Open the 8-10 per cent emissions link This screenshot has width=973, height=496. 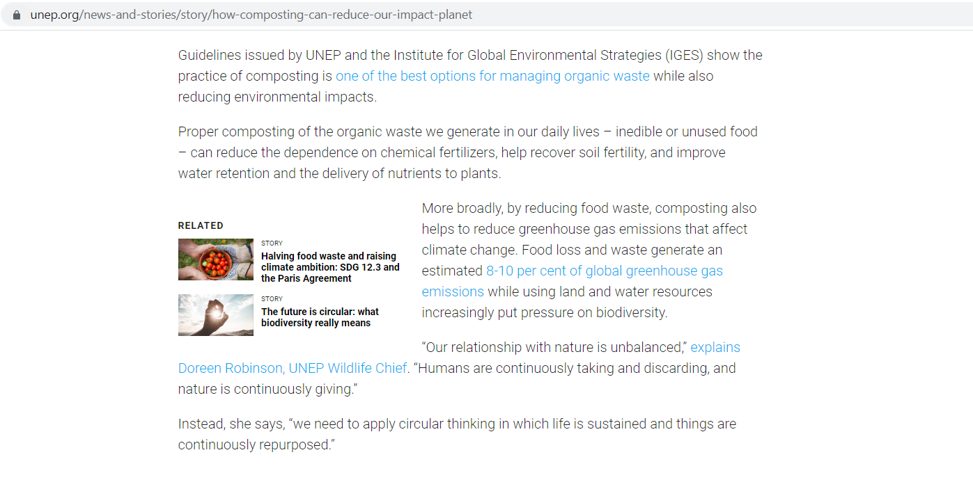(x=573, y=281)
